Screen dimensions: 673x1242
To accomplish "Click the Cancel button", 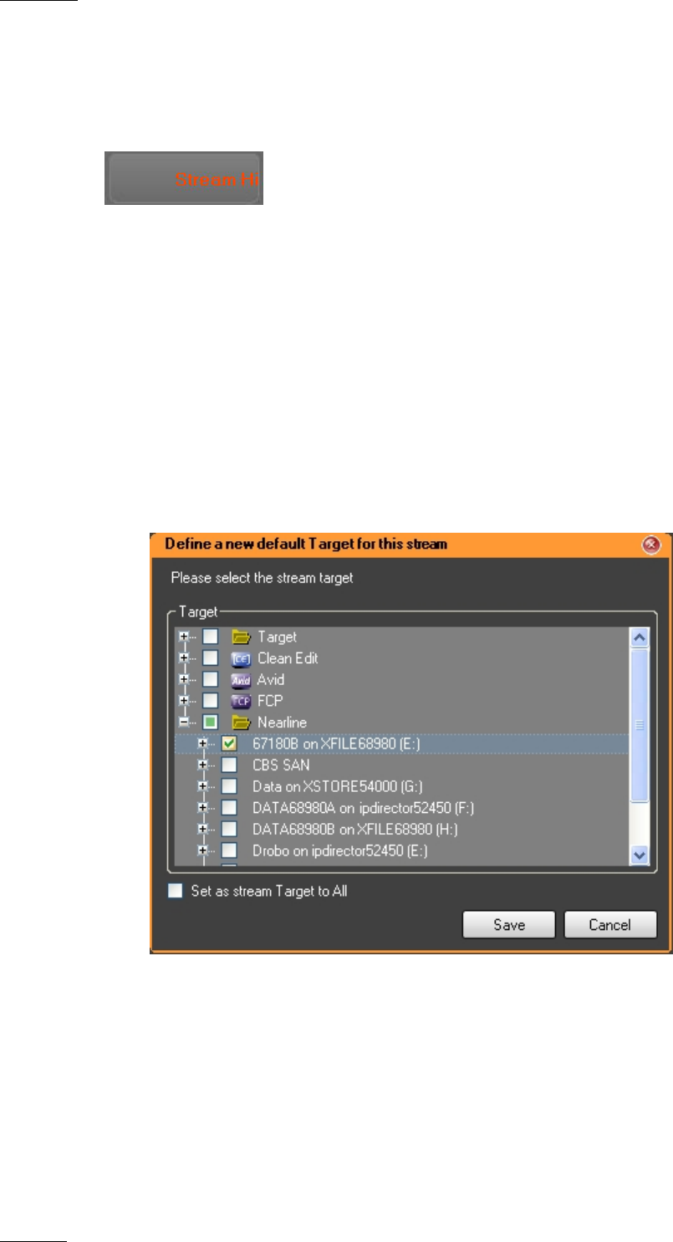I will coord(610,925).
